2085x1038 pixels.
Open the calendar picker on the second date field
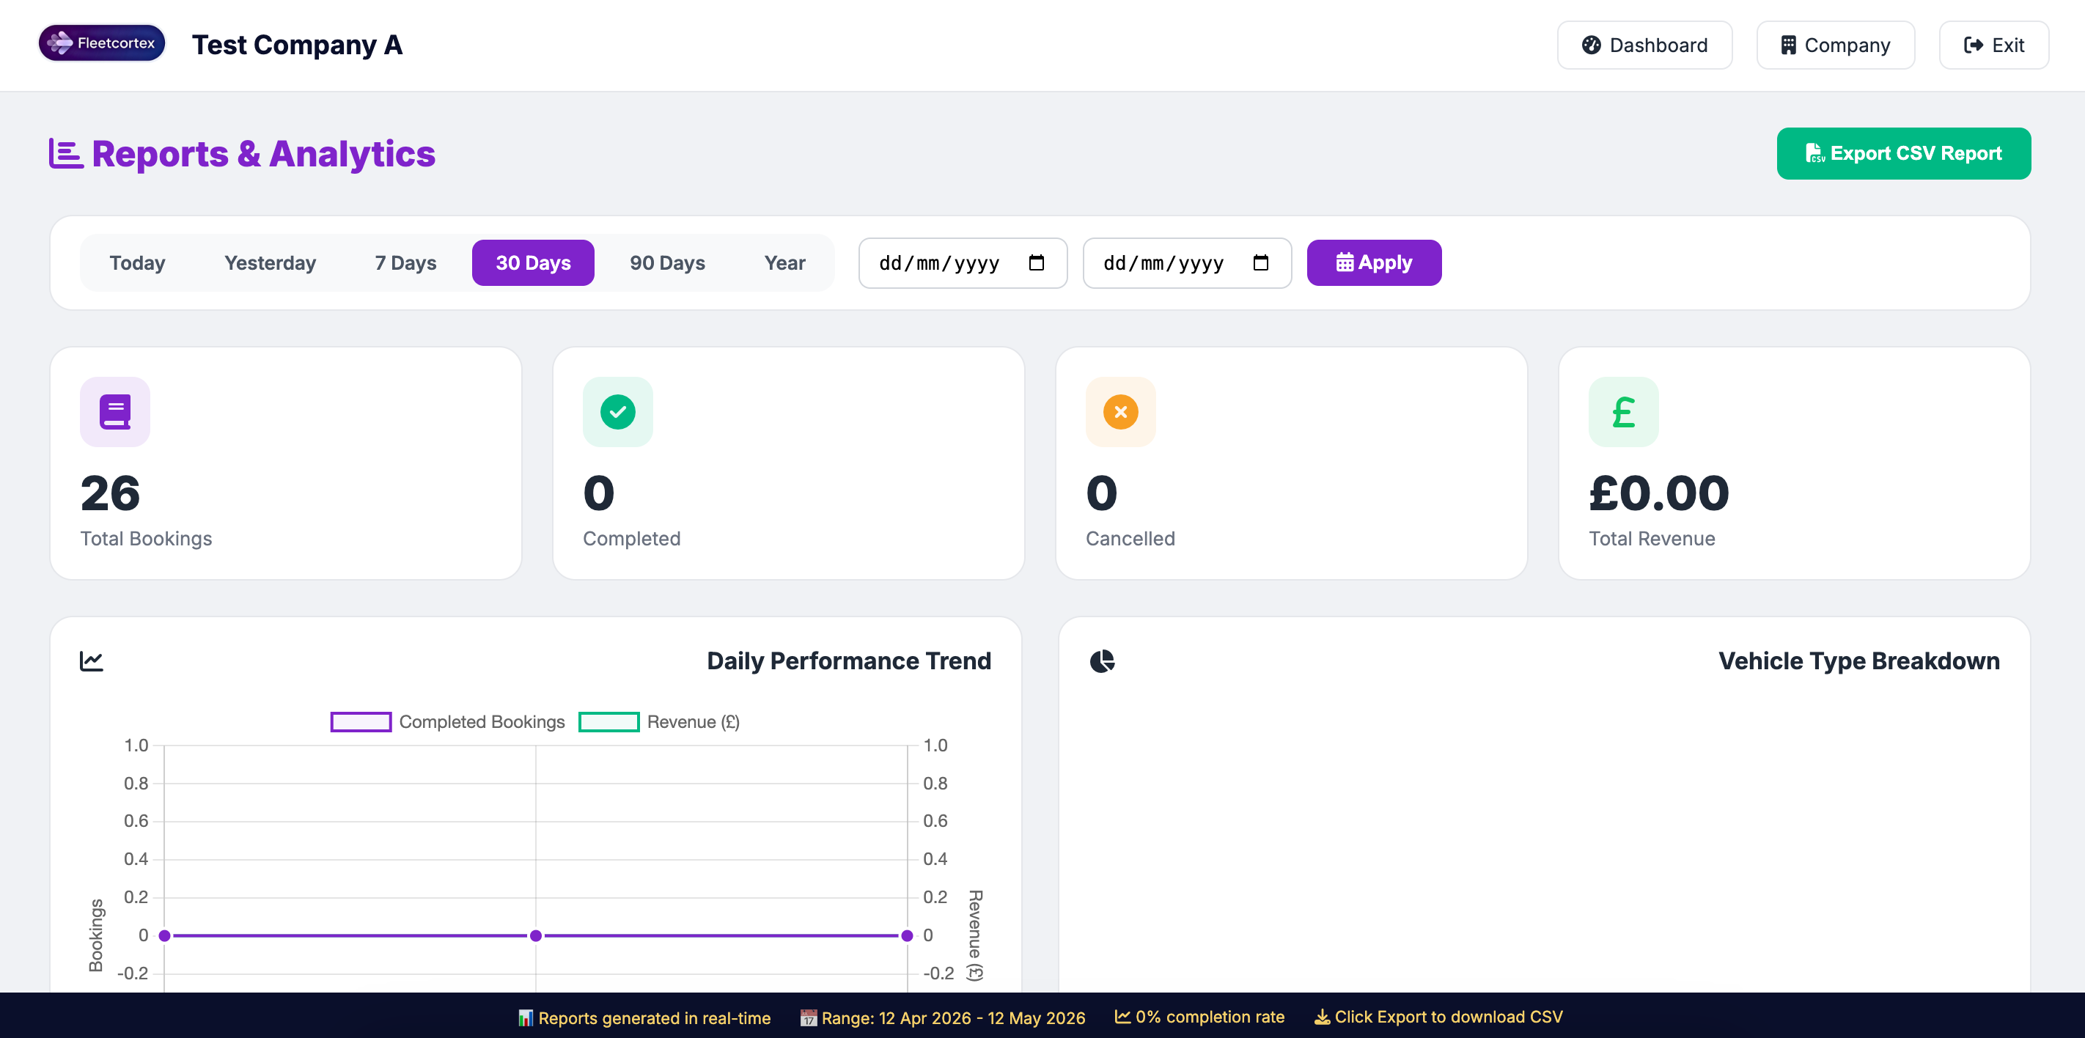point(1260,263)
